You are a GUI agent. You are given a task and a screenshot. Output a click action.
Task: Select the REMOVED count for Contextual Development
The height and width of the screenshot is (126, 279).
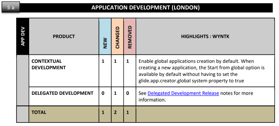point(128,62)
